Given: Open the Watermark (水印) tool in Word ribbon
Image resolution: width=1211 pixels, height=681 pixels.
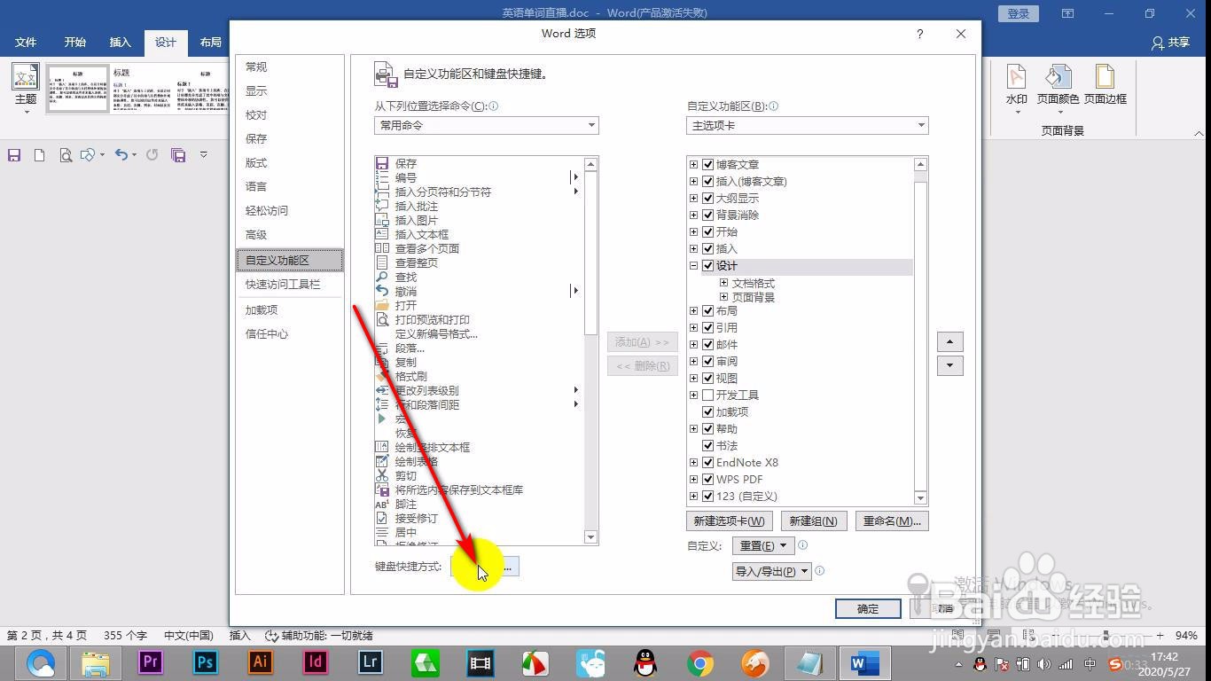Looking at the screenshot, I should [1016, 86].
